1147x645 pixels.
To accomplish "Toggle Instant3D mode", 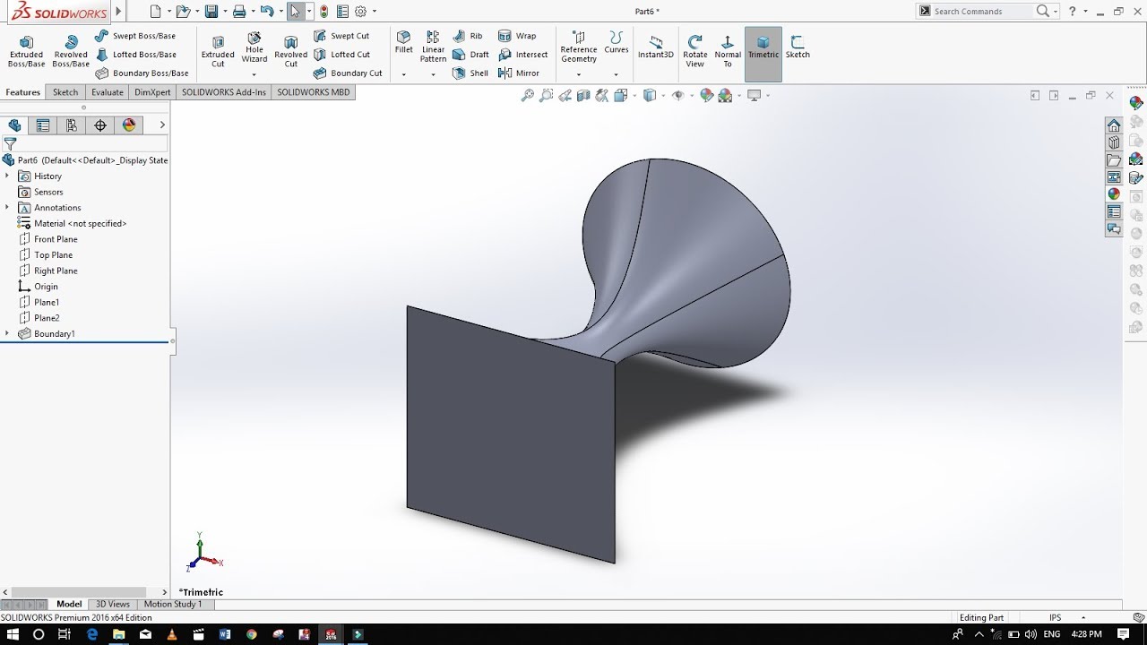I will [656, 47].
